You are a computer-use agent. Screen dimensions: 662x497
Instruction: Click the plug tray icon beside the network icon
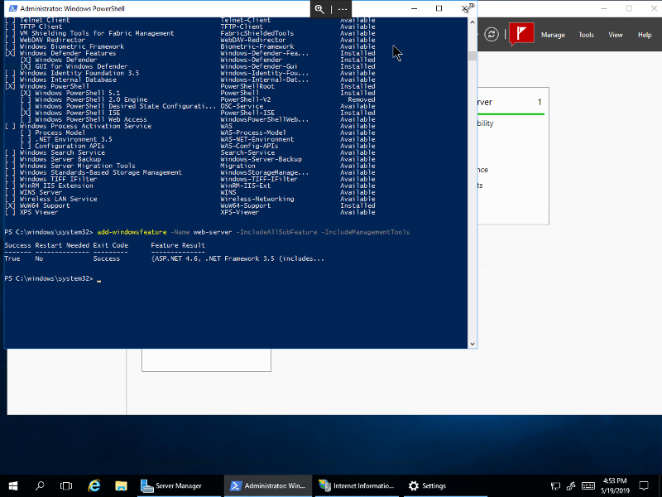[x=571, y=486]
